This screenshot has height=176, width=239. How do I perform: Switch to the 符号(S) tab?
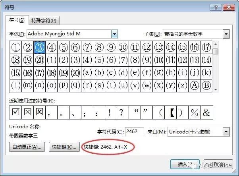point(17,20)
